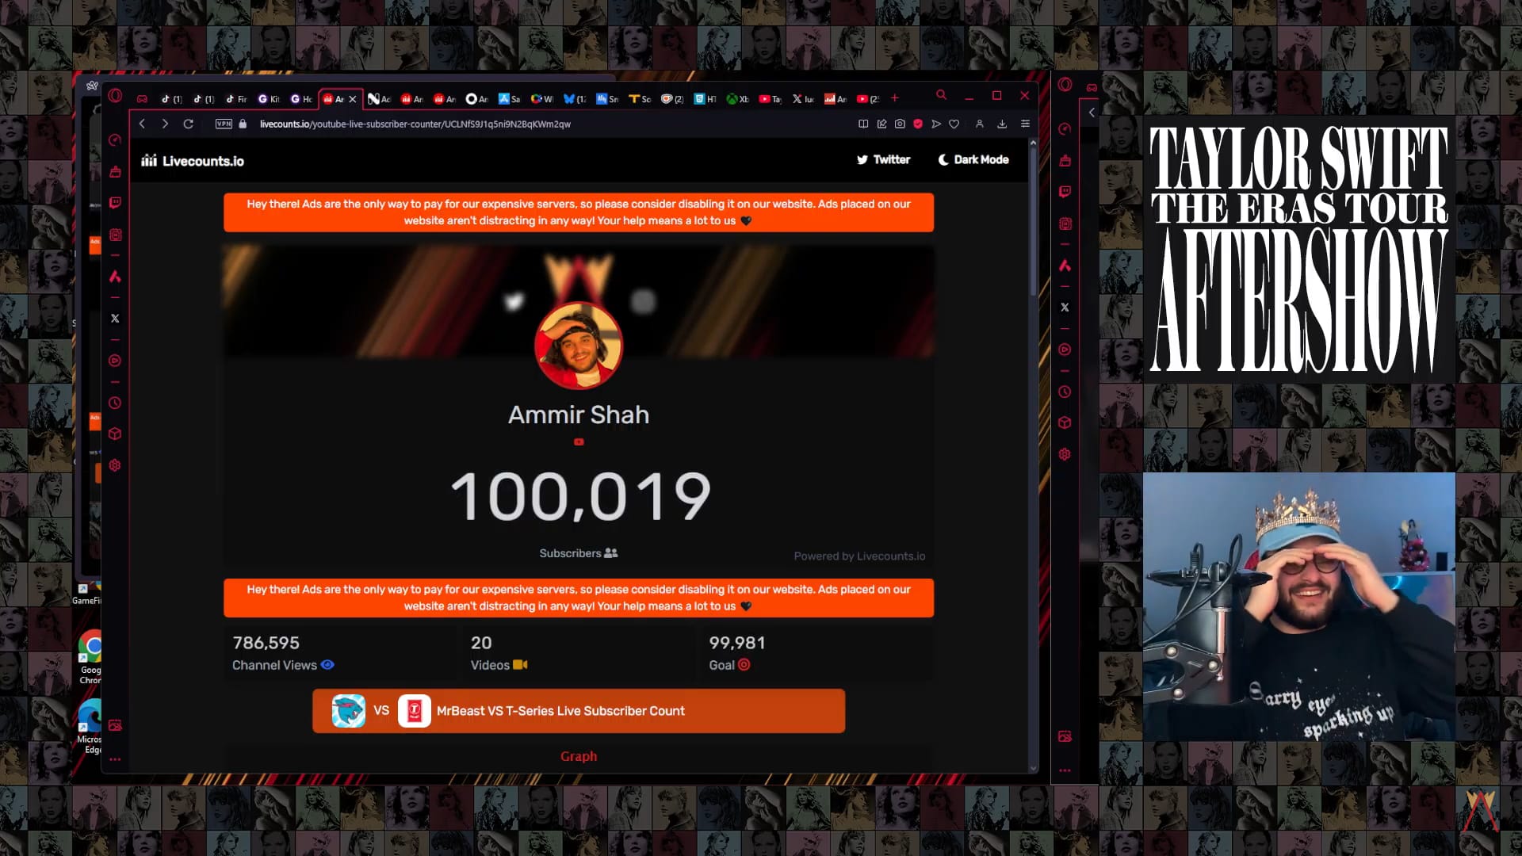Open Settings gear in the right Opera window
The image size is (1522, 856).
tap(1065, 454)
